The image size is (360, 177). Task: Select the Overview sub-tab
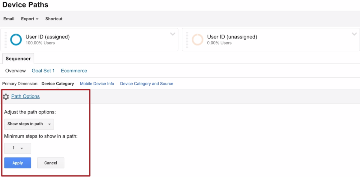[16, 71]
